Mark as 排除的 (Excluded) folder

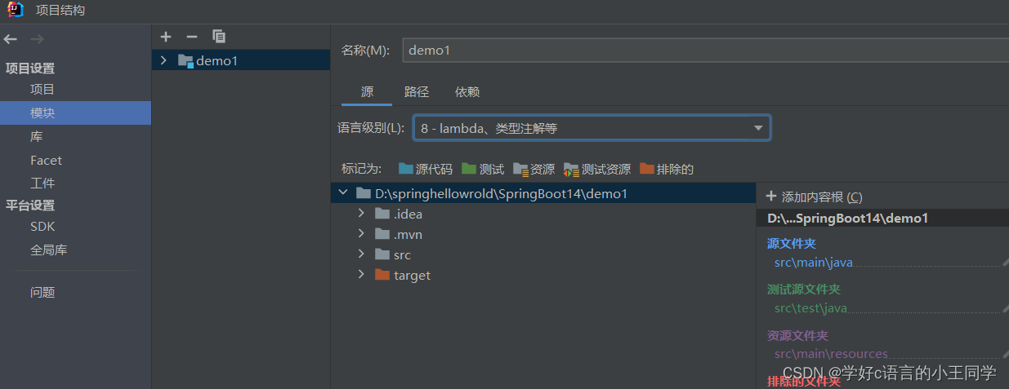(x=666, y=169)
